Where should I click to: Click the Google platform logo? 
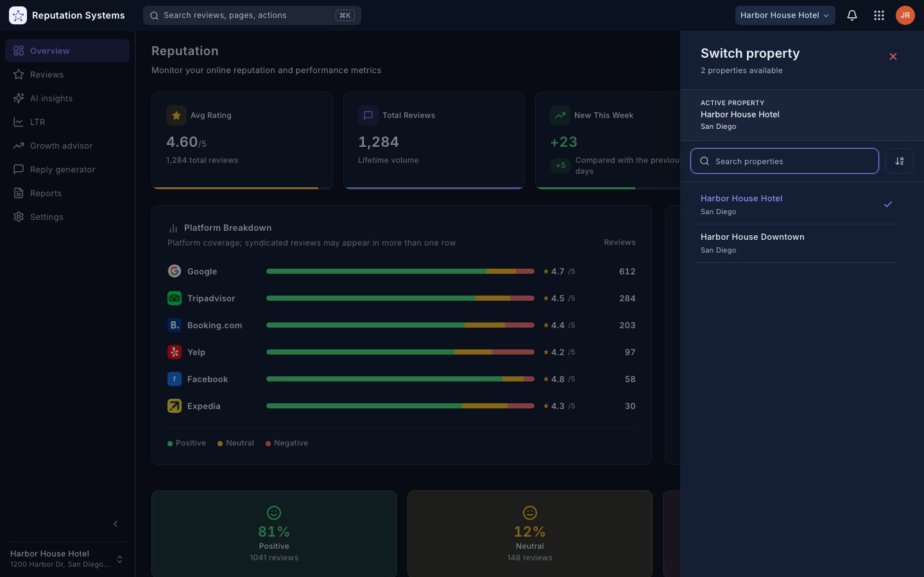175,271
